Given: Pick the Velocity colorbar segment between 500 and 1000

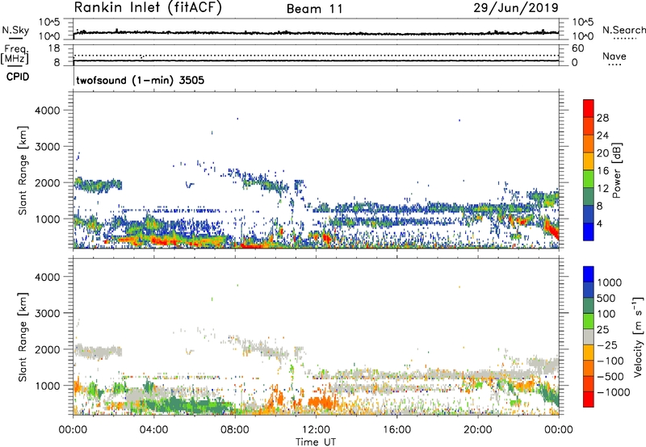Looking at the screenshot, I should click(589, 290).
